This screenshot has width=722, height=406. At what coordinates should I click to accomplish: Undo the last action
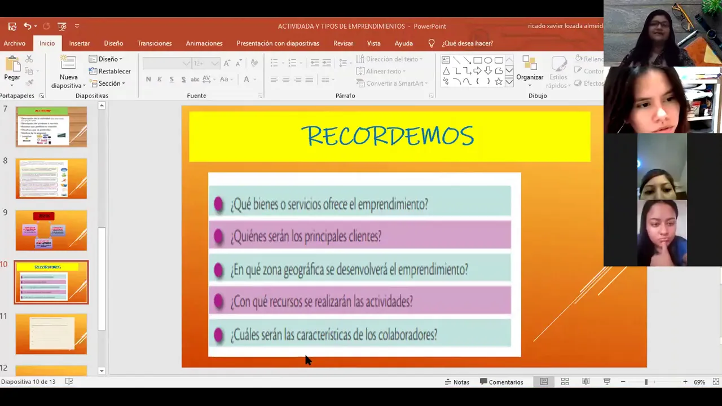27,26
